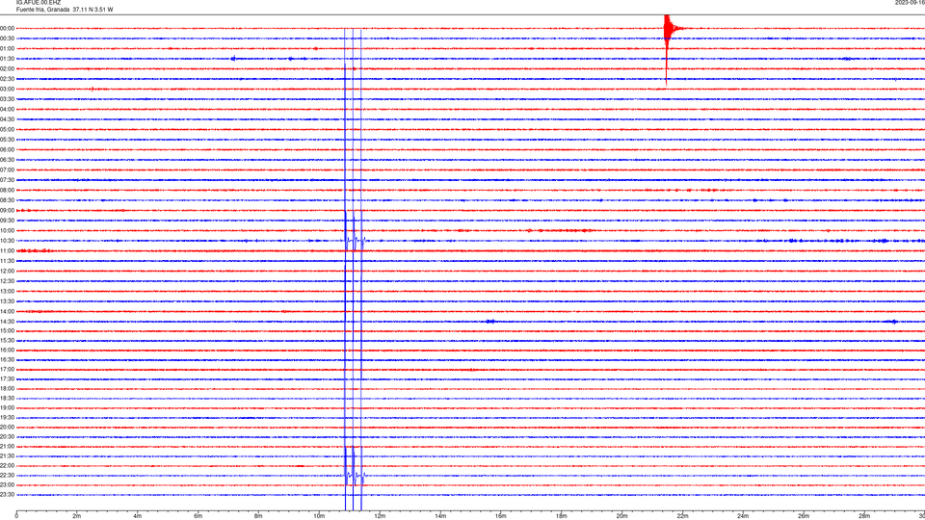The image size is (925, 520).
Task: Select the 21:00 time label
Action: 7,446
